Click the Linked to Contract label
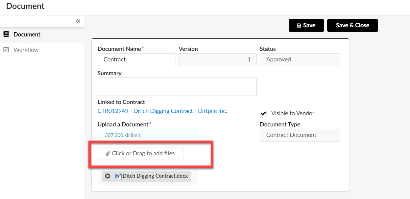 pyautogui.click(x=121, y=102)
